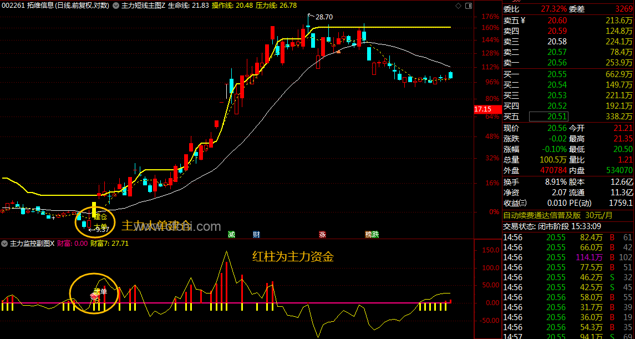Click the red gem icon in sub-chart
Viewport: 635px width, 339px height.
[x=94, y=297]
